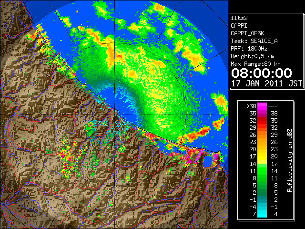Click the 08:00:00 timestamp
The image size is (305, 229).
pyautogui.click(x=262, y=73)
